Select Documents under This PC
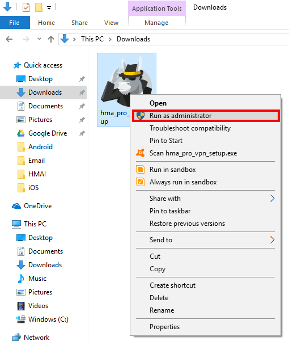The width and height of the screenshot is (289, 341). (x=45, y=251)
